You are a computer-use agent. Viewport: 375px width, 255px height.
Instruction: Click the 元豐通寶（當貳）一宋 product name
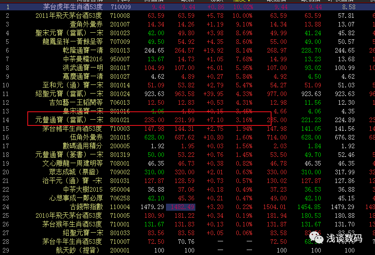pyautogui.click(x=69, y=120)
